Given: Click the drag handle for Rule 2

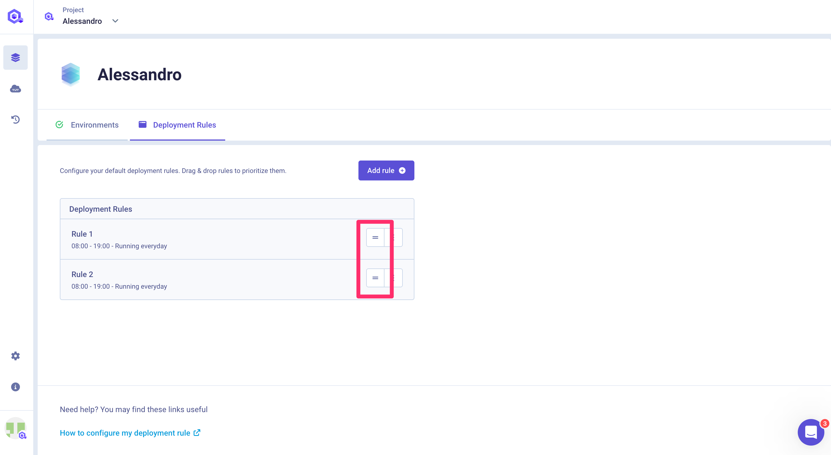Looking at the screenshot, I should click(375, 278).
